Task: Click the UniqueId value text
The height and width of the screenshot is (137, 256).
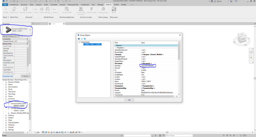Action: point(157,93)
